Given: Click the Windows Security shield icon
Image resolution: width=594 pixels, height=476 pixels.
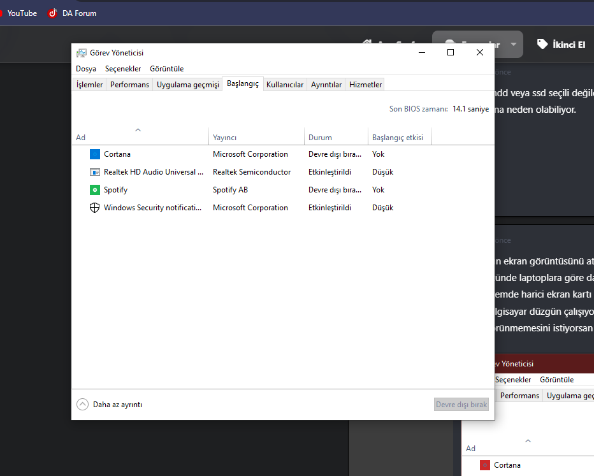Looking at the screenshot, I should [95, 208].
